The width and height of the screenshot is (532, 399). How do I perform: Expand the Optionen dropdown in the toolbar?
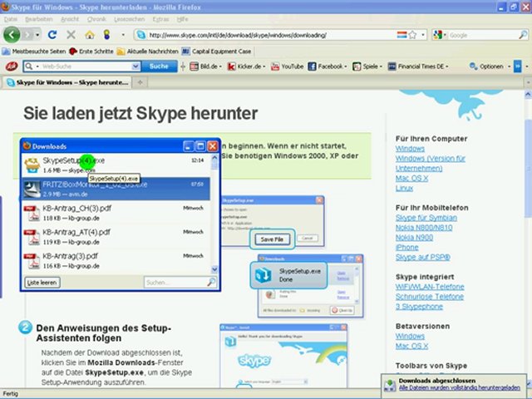[x=507, y=66]
